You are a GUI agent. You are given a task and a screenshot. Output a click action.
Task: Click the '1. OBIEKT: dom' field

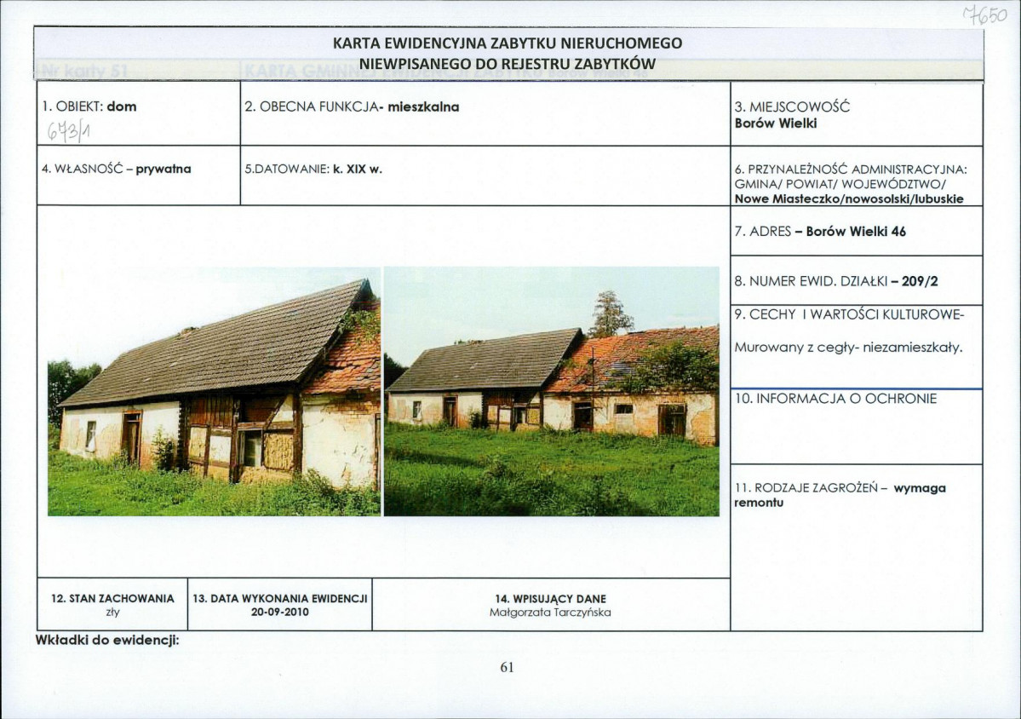(89, 106)
